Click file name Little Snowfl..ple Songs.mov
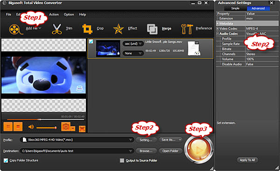280x171 pixels. (164, 42)
